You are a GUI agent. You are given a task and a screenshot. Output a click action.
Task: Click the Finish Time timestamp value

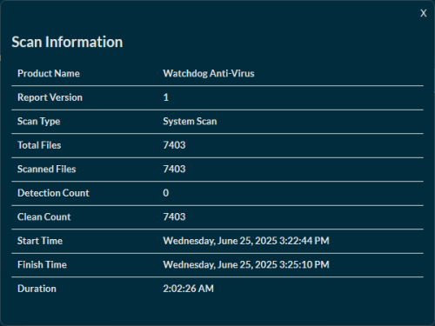tap(246, 264)
